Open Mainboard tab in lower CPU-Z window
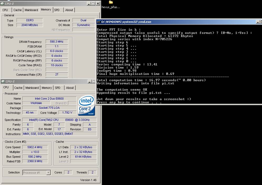Image resolution: width=262 pixels, height=185 pixels. pos(32,88)
